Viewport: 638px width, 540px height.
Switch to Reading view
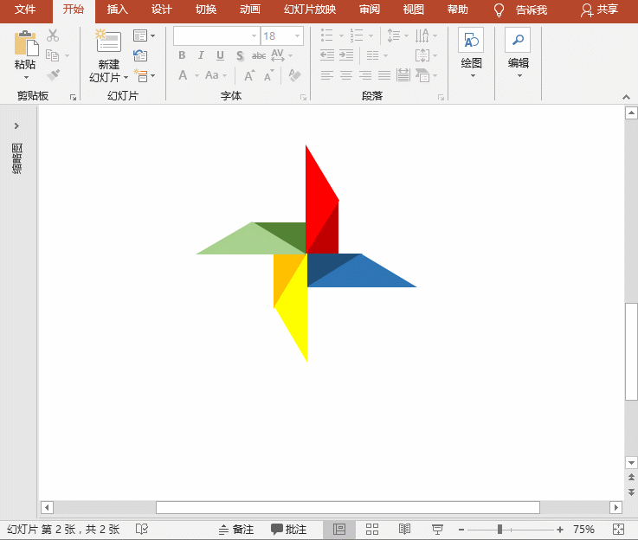pyautogui.click(x=404, y=530)
